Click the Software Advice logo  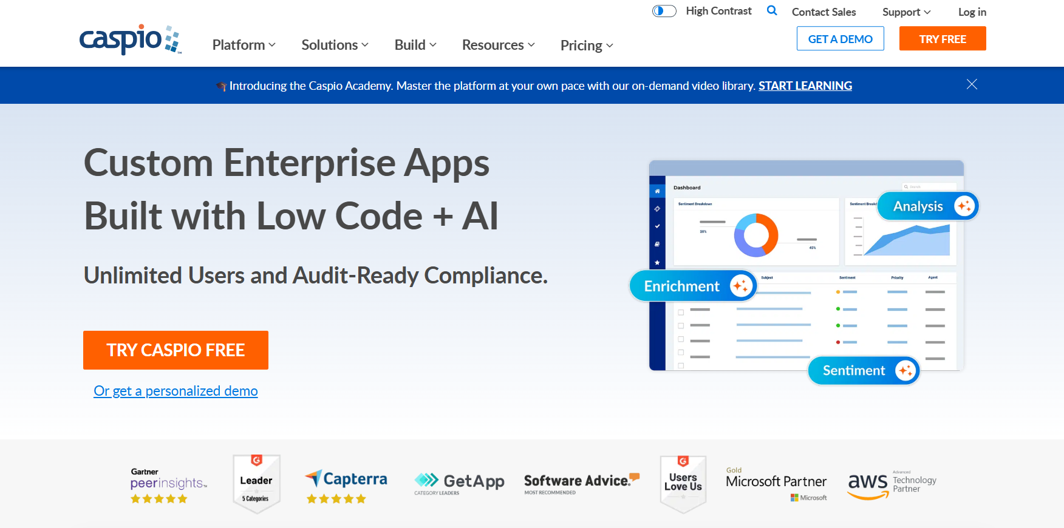(x=582, y=483)
